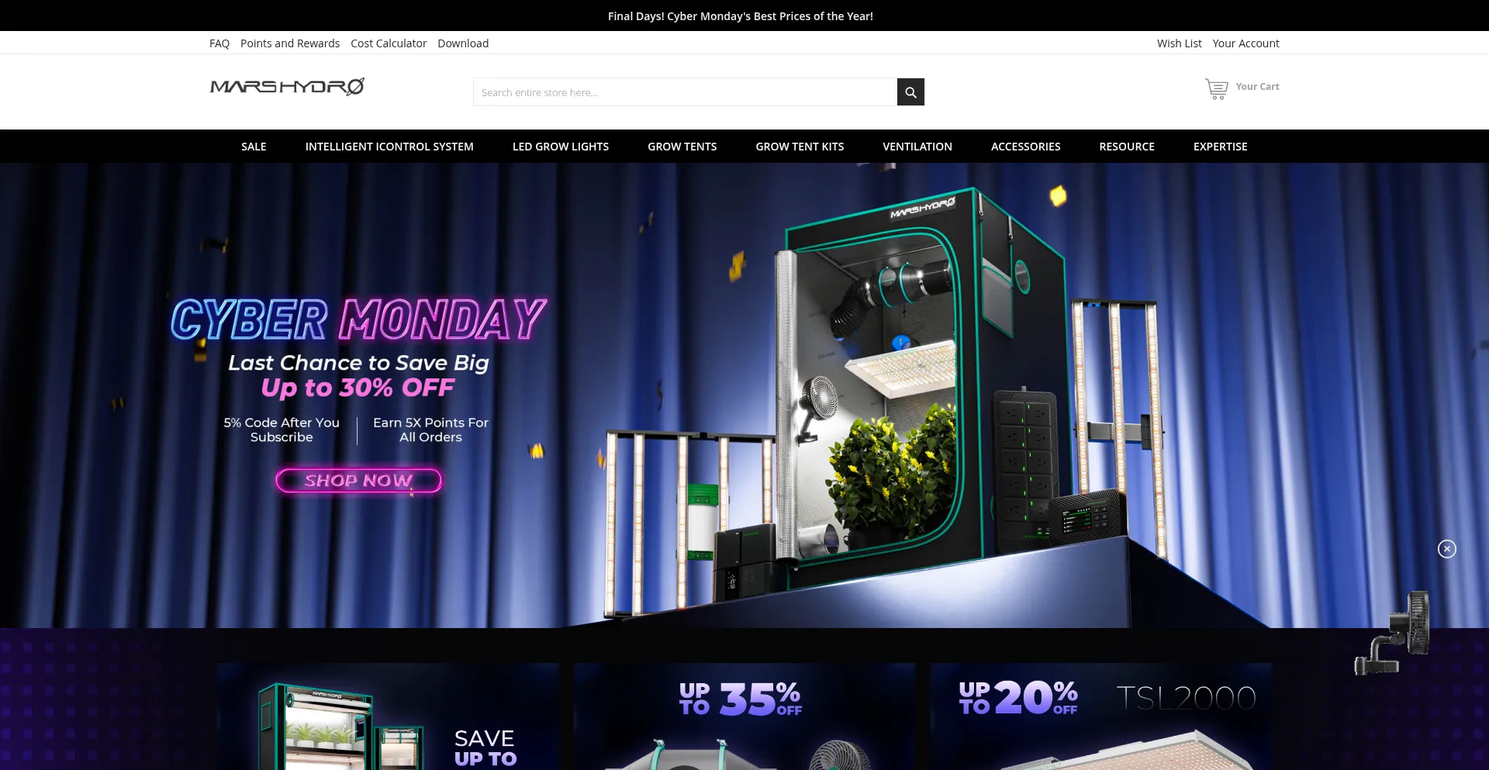Open the Expertise menu
The height and width of the screenshot is (770, 1489).
(1221, 147)
